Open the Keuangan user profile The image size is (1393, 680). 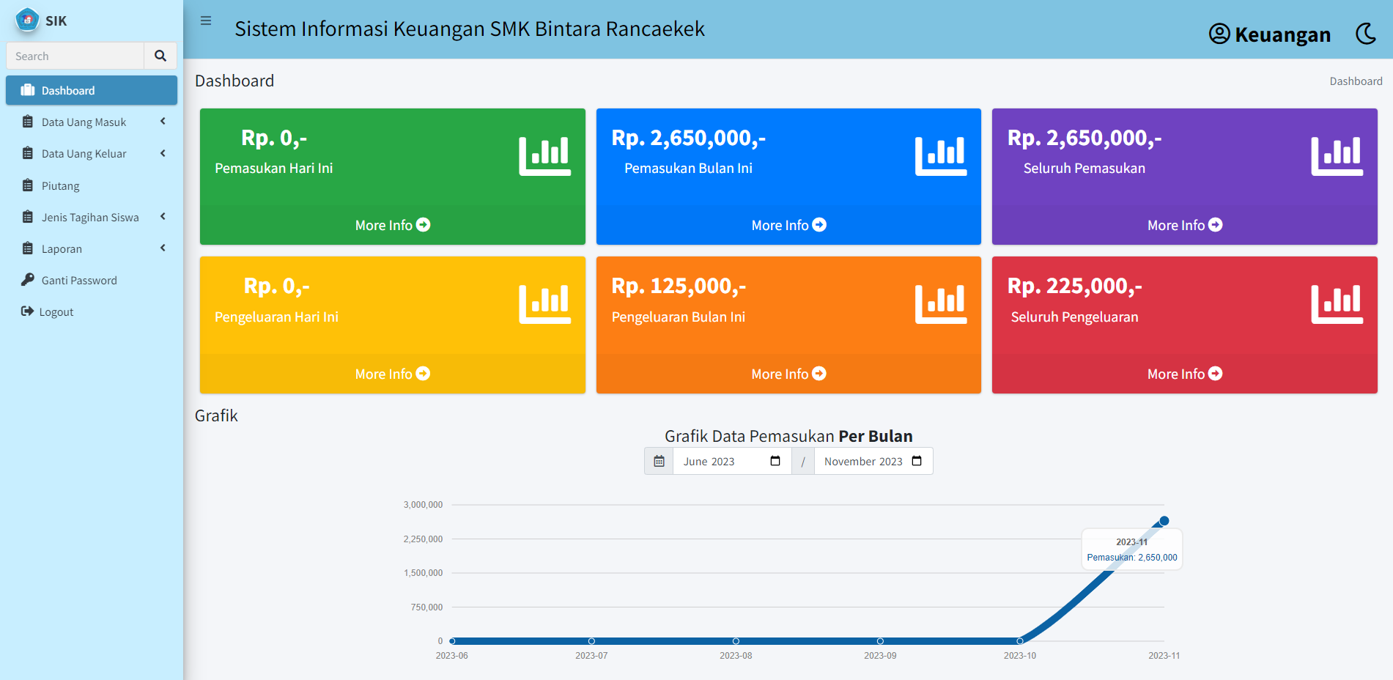coord(1269,34)
